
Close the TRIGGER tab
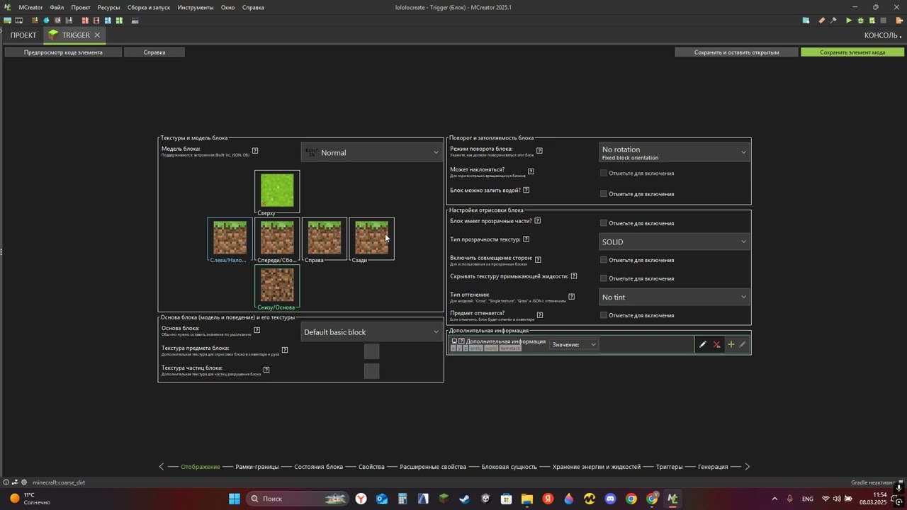coord(98,35)
